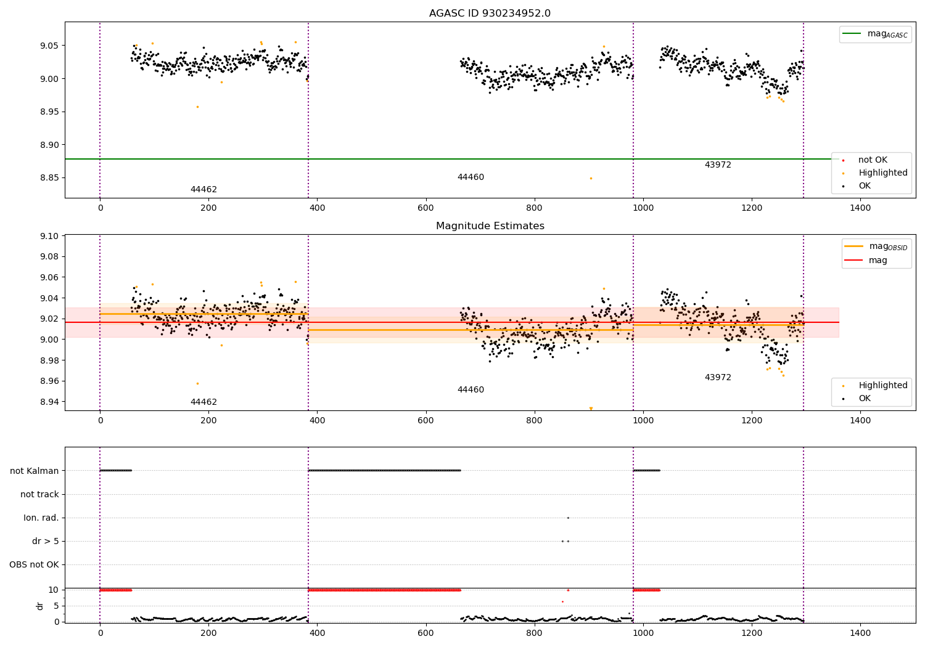Click obsid label 43972 in top plot
The width and height of the screenshot is (925, 647).
point(718,165)
